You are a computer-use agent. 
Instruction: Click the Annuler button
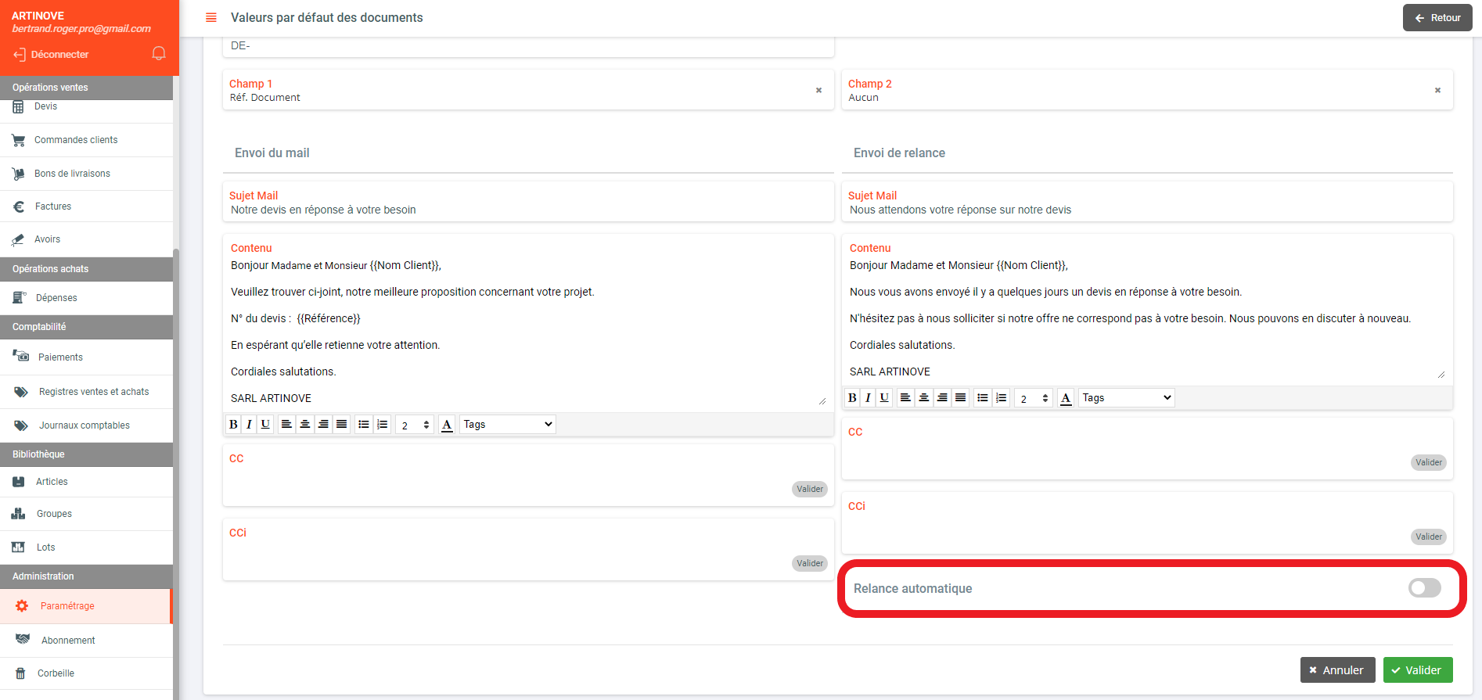pyautogui.click(x=1337, y=670)
